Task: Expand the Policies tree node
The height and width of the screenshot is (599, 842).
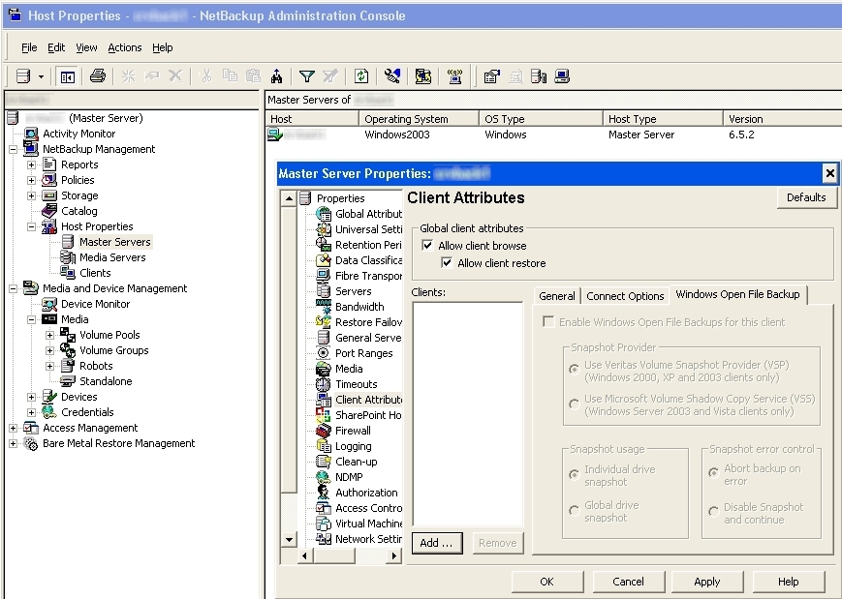Action: point(31,180)
